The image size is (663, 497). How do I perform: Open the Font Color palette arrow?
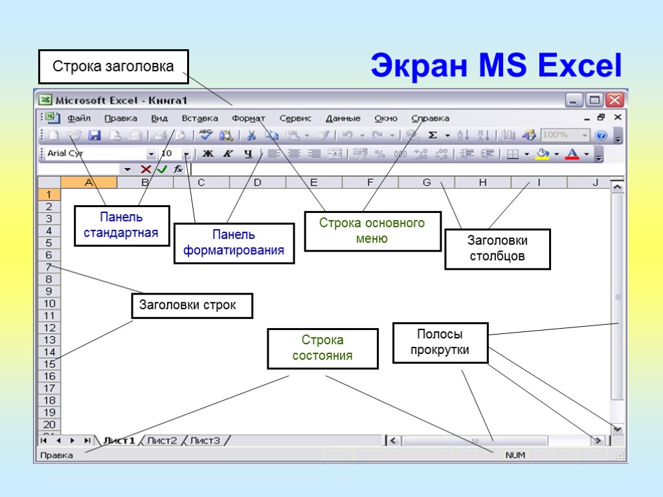coord(587,154)
